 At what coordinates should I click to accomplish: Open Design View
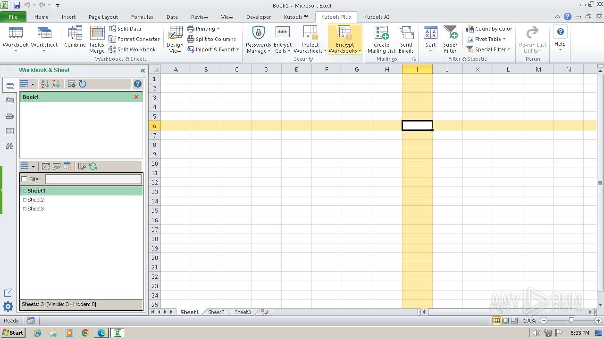[175, 40]
